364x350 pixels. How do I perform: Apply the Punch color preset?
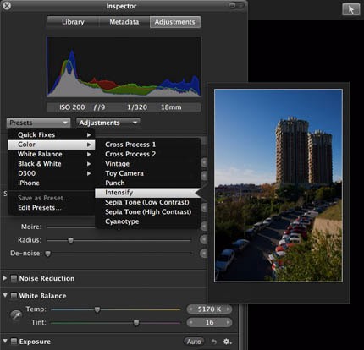(148, 183)
